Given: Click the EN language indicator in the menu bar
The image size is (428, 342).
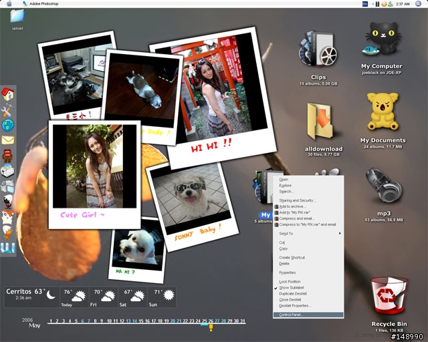Looking at the screenshot, I should click(x=365, y=4).
